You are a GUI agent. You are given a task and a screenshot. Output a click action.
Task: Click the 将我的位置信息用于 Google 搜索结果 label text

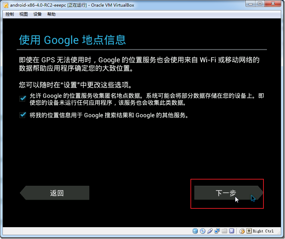[x=109, y=115]
